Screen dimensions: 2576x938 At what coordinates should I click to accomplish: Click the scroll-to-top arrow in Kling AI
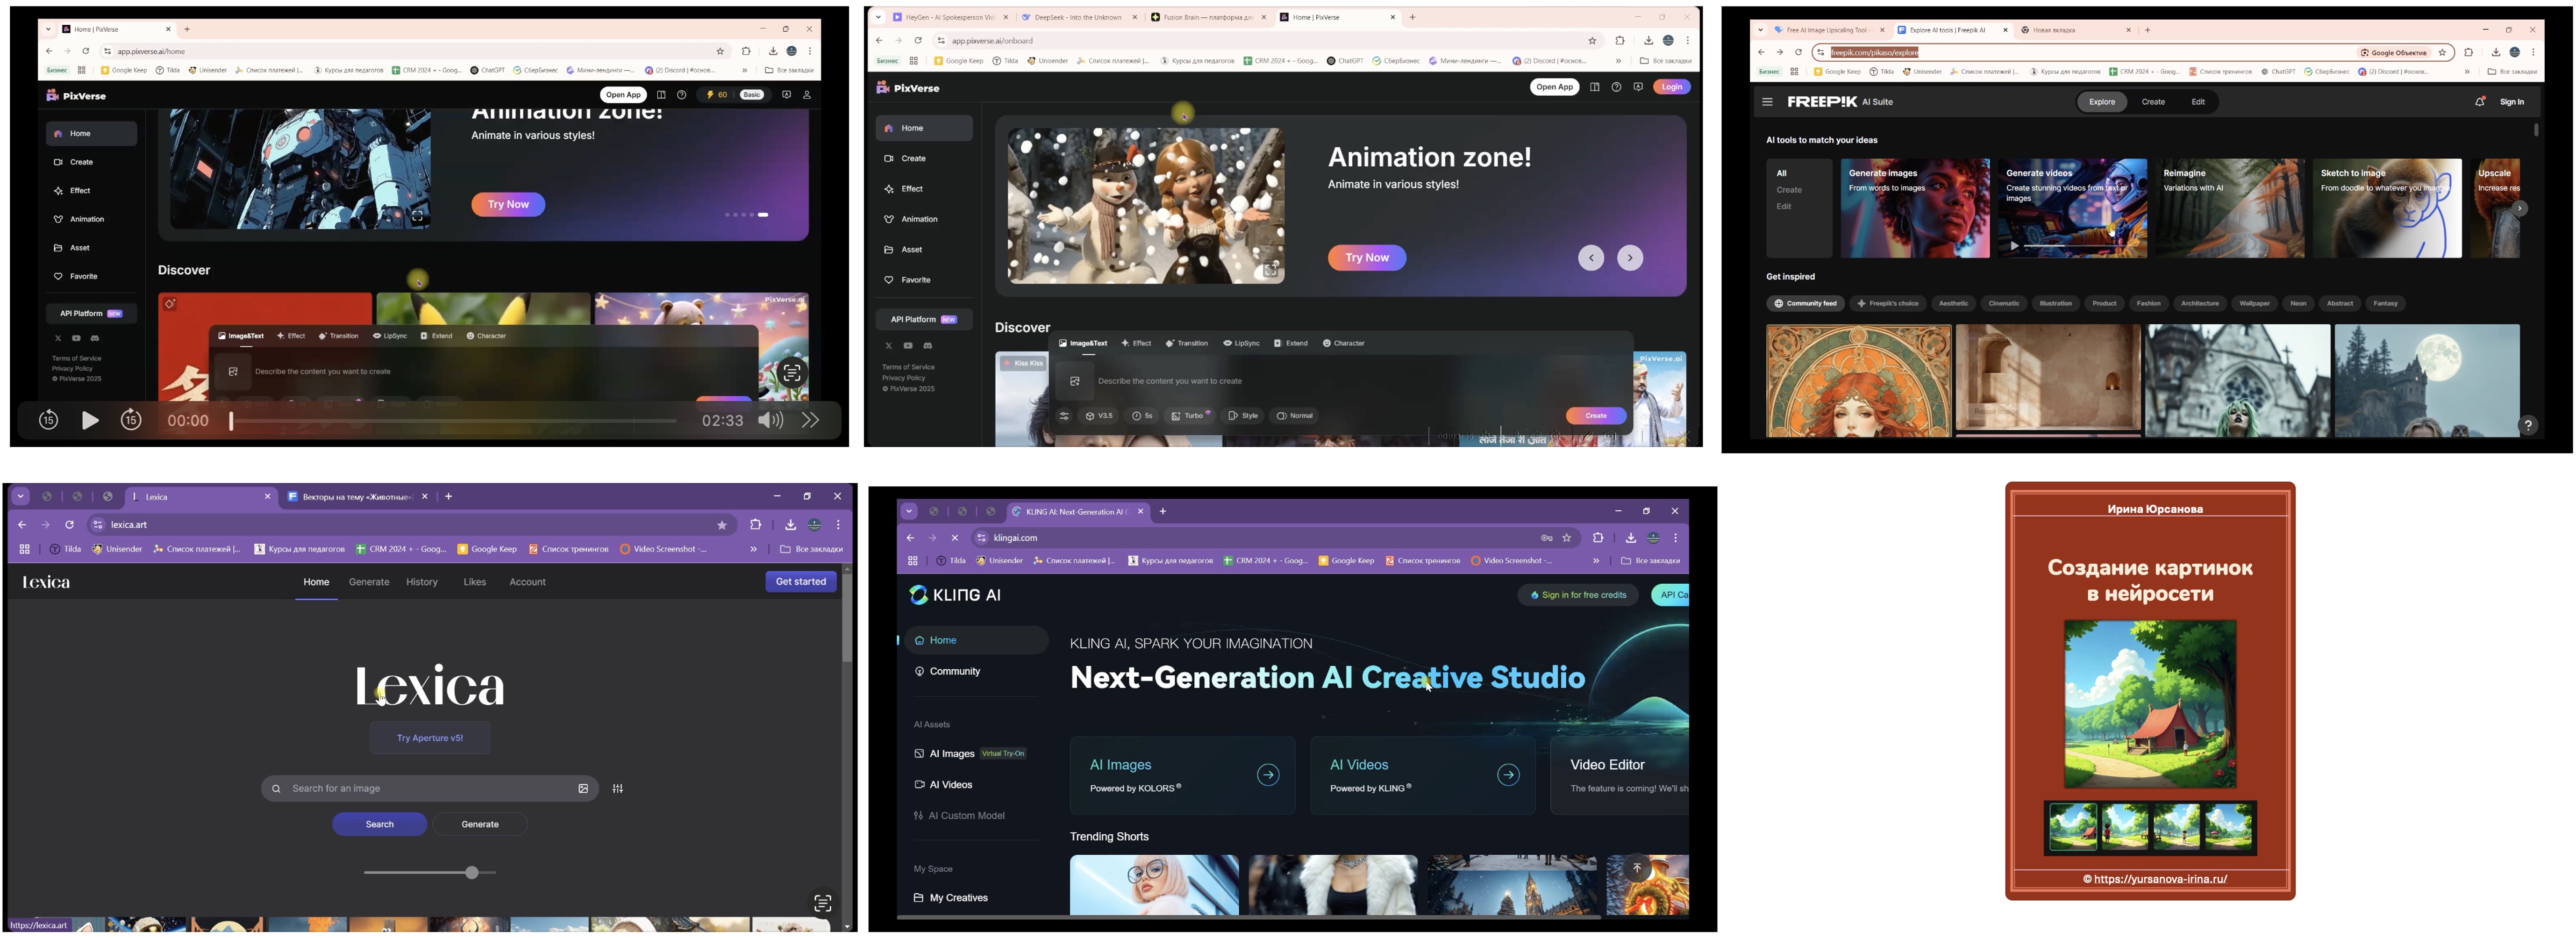[x=1637, y=868]
